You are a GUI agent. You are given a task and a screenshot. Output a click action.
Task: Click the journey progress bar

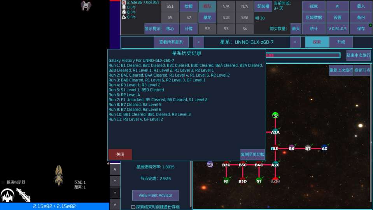pos(303,55)
